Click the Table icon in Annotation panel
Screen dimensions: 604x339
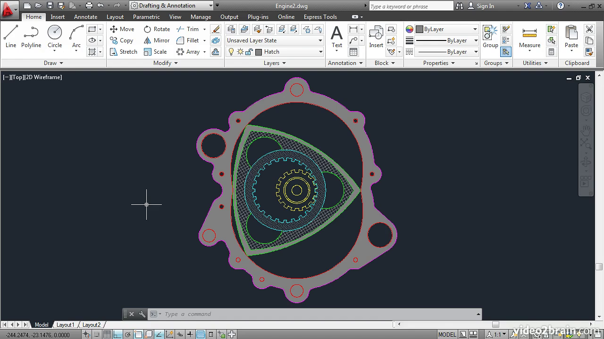[353, 52]
